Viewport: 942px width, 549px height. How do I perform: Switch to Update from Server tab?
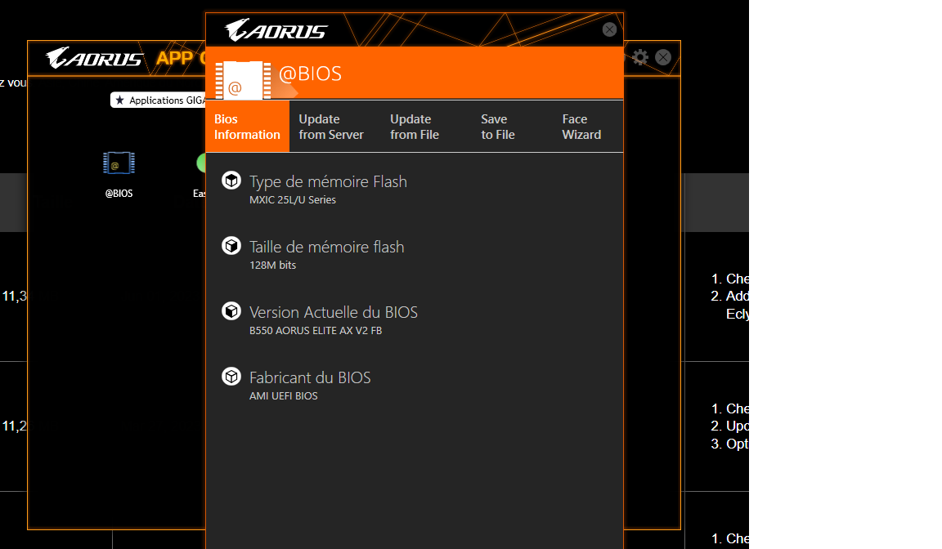pos(331,127)
